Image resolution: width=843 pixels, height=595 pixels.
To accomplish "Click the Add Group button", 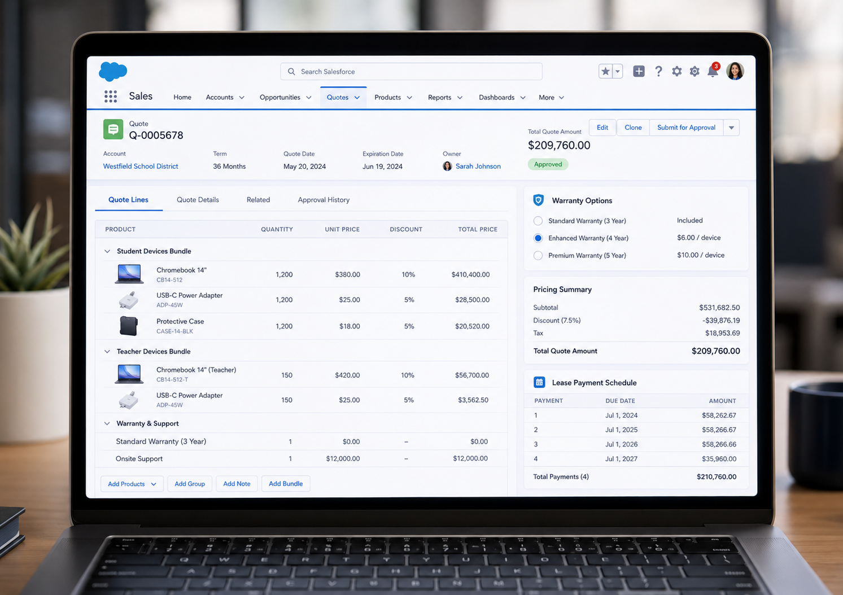I will click(x=190, y=484).
